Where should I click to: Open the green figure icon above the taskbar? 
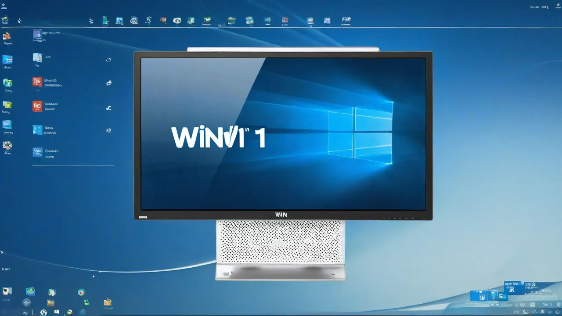86,302
